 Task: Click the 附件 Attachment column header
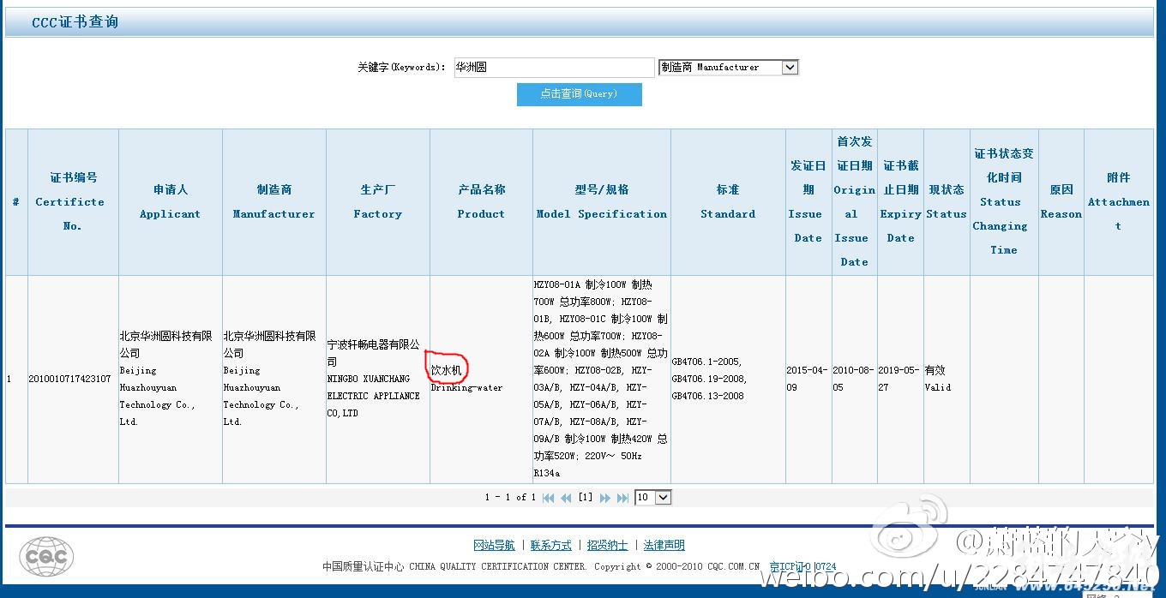click(x=1119, y=202)
